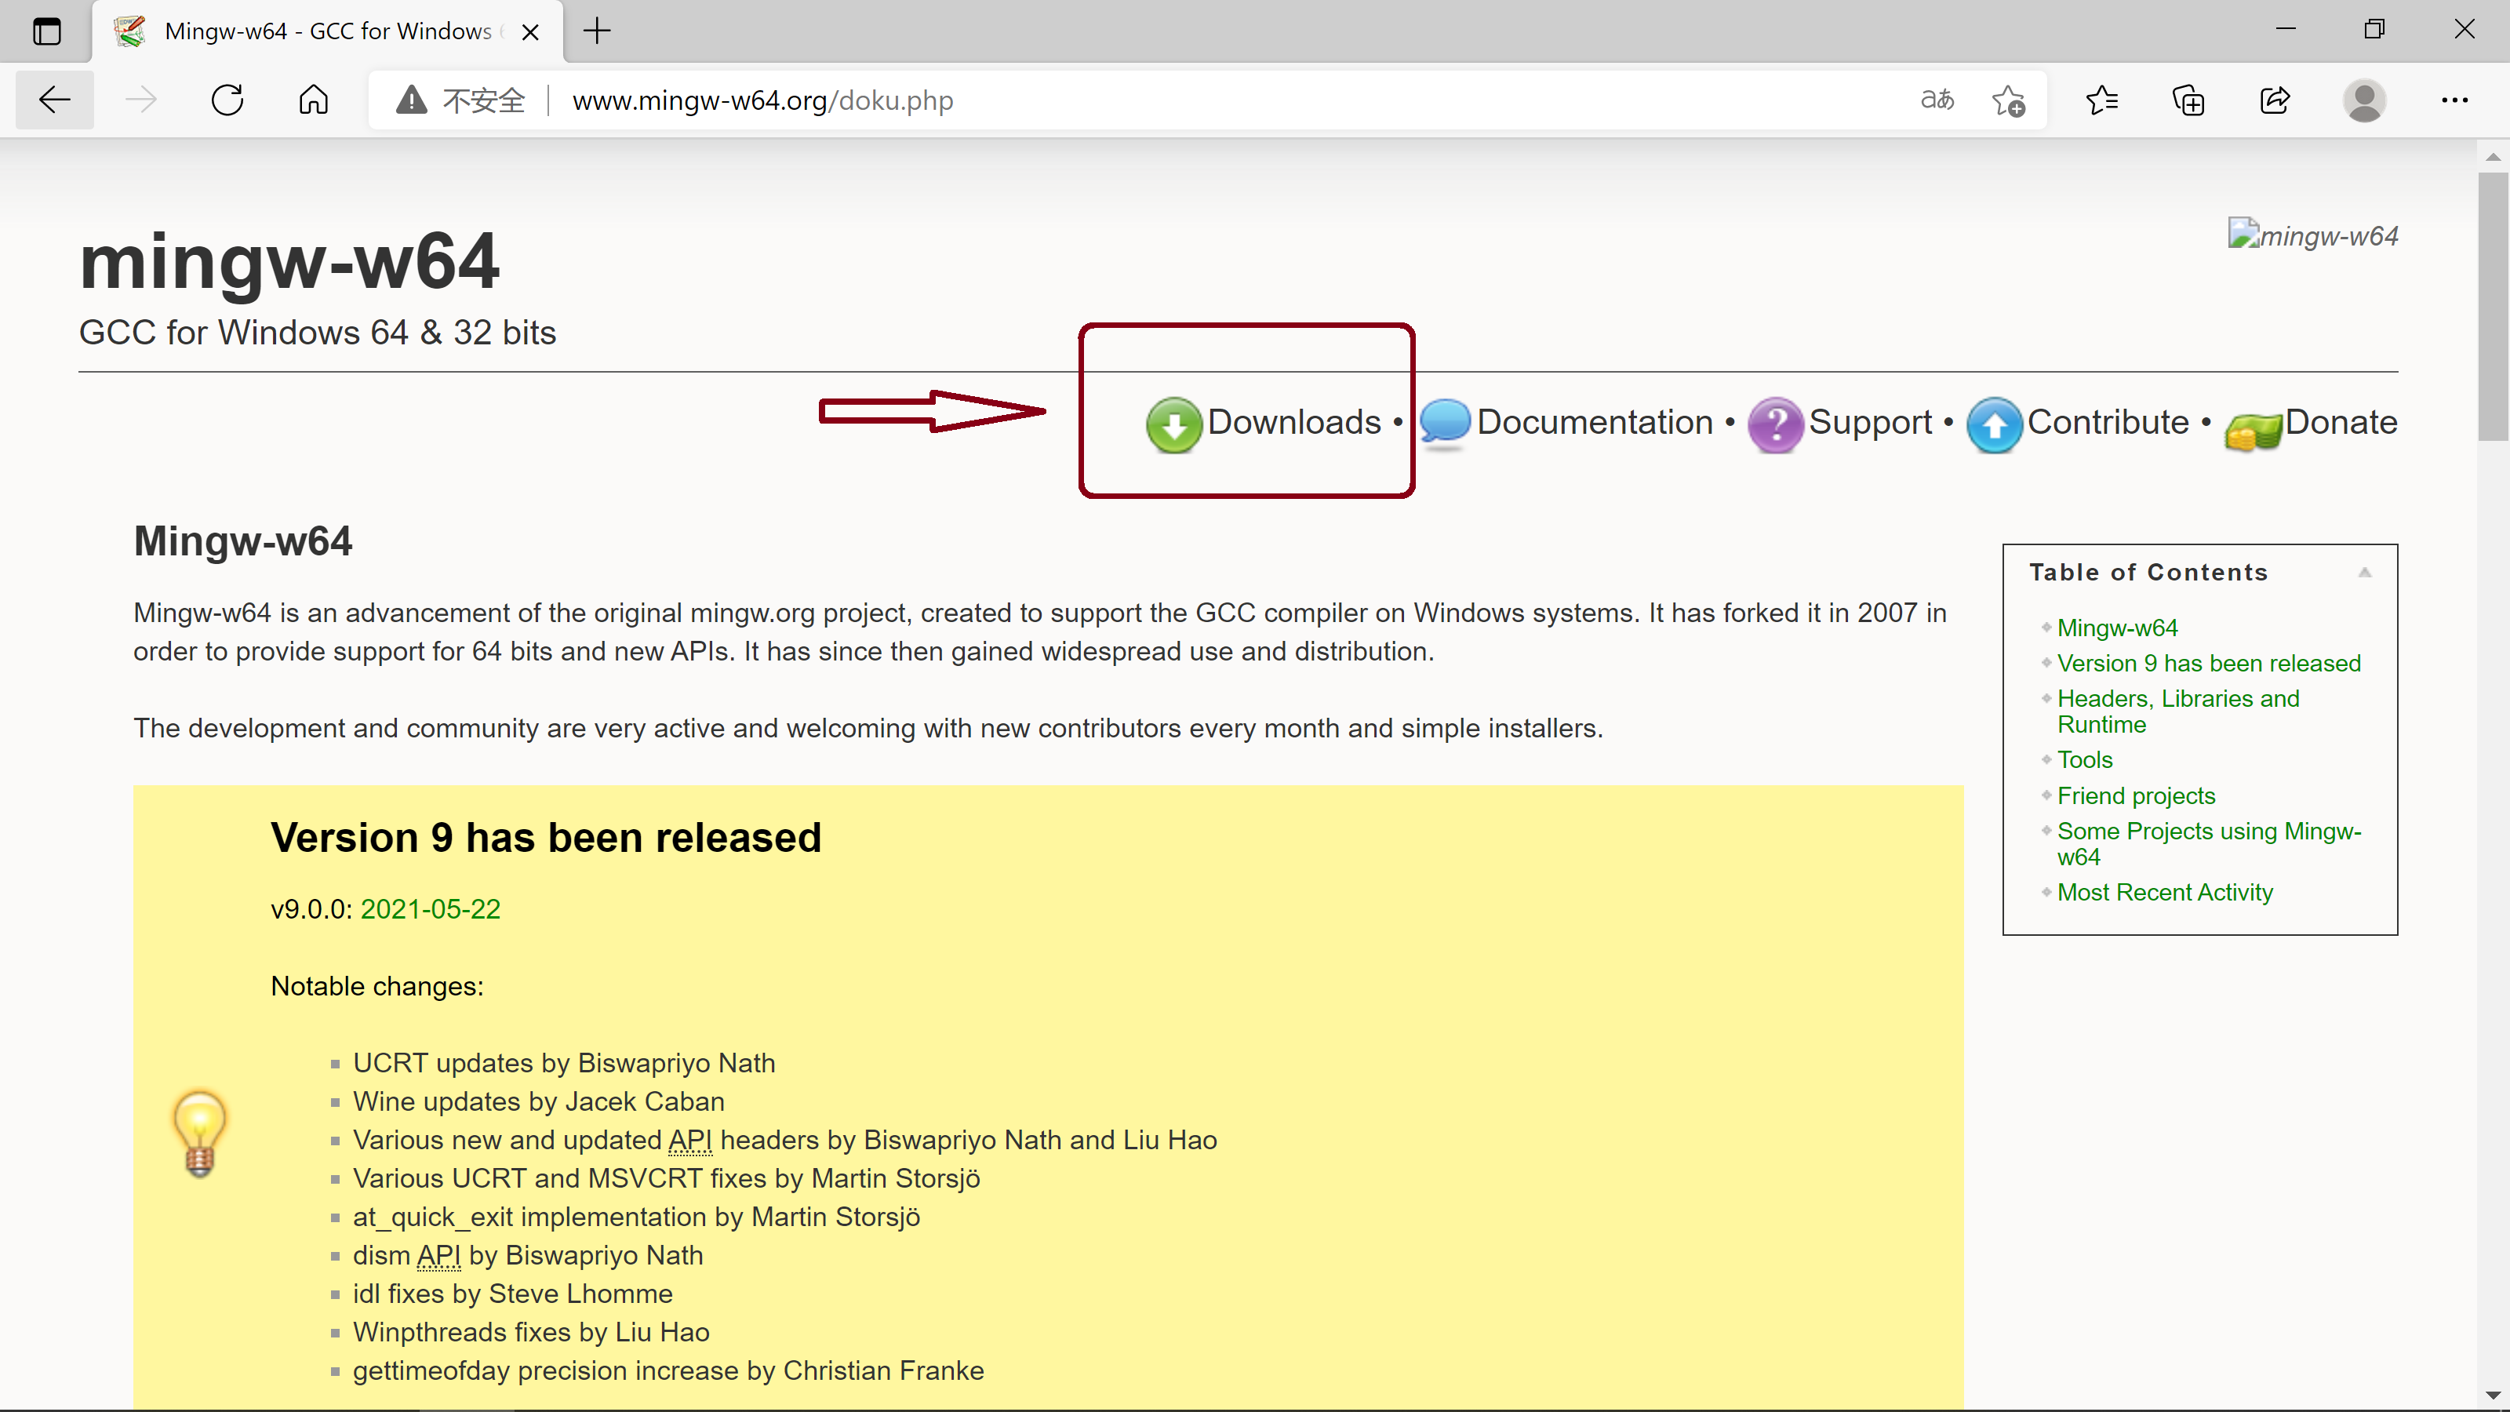2510x1412 pixels.
Task: Open the tab actions menu
Action: [x=45, y=31]
